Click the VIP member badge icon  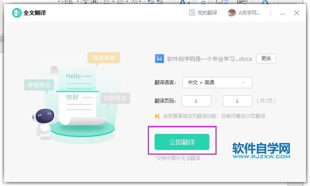[157, 116]
